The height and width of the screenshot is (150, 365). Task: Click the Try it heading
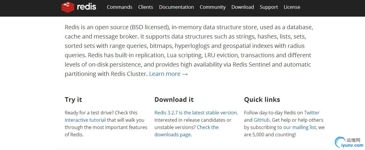[x=73, y=100]
